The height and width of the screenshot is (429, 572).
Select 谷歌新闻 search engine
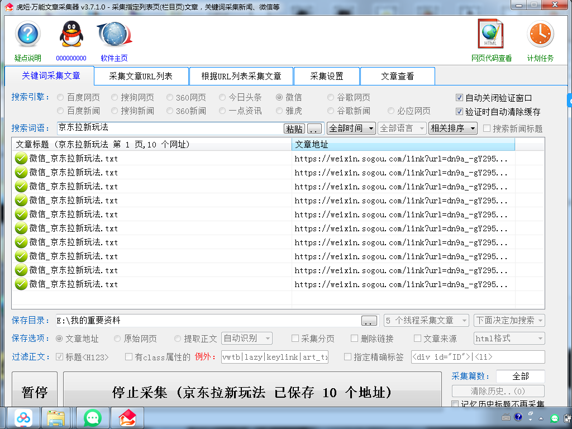331,111
